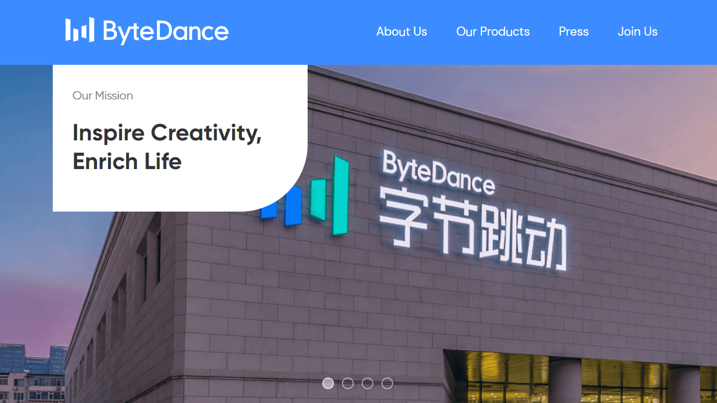Open the About Us menu

click(402, 32)
